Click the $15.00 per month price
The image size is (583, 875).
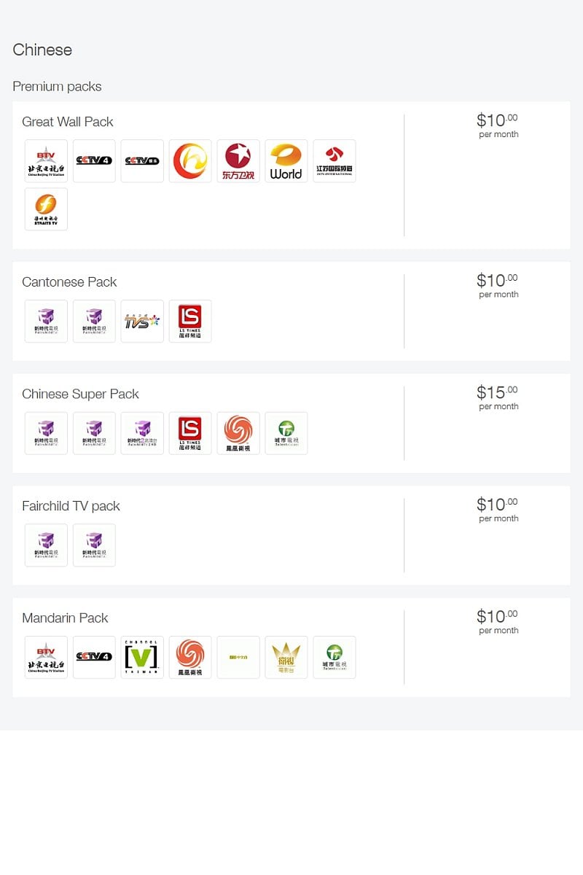click(498, 397)
